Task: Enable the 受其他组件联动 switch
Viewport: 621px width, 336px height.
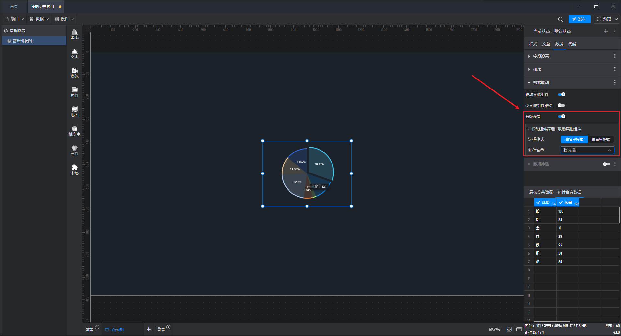Action: (561, 106)
